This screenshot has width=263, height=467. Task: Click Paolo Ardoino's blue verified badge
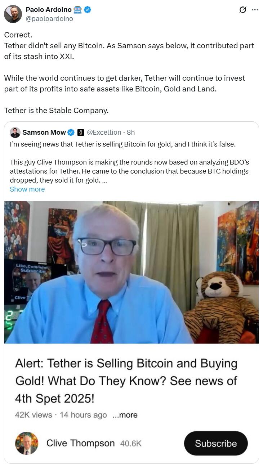[88, 10]
